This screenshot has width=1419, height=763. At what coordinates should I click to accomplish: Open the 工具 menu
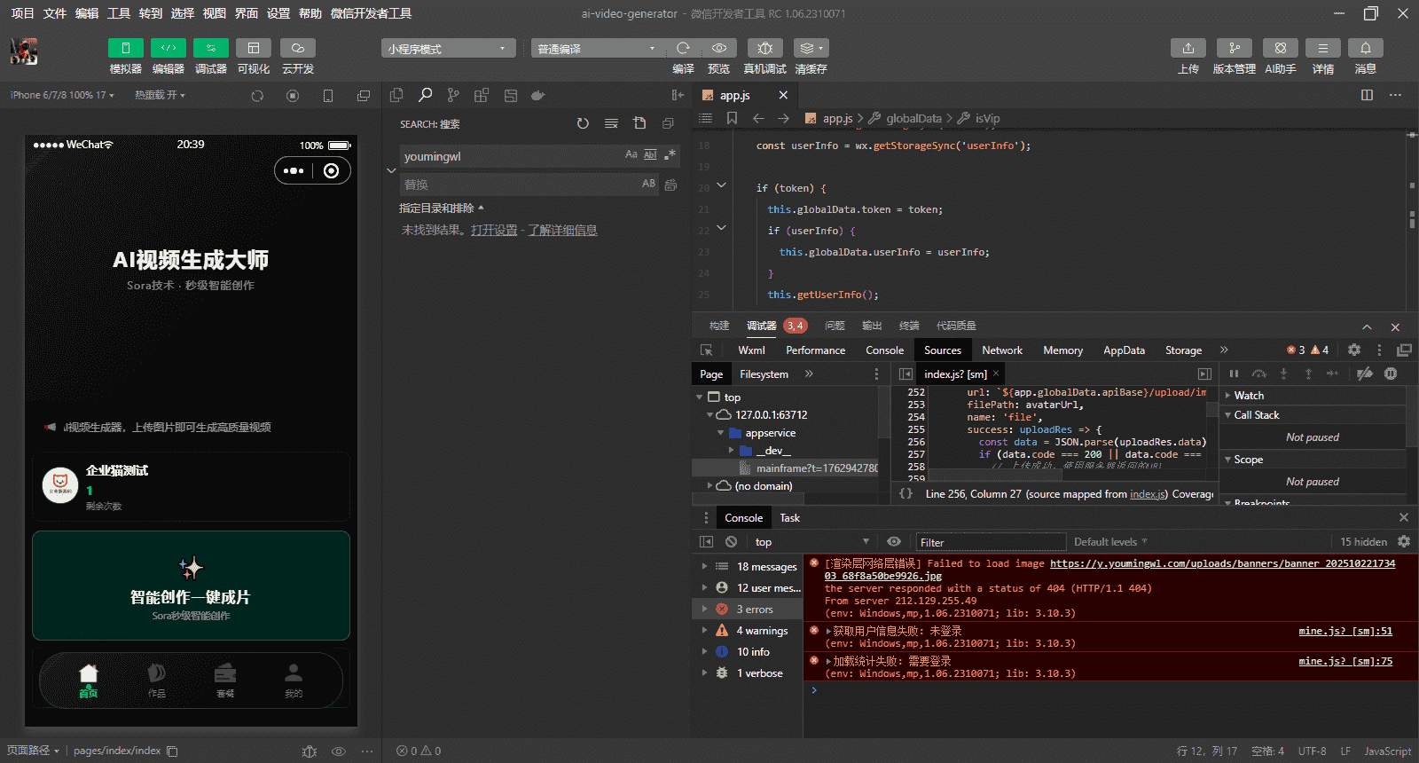[x=119, y=13]
